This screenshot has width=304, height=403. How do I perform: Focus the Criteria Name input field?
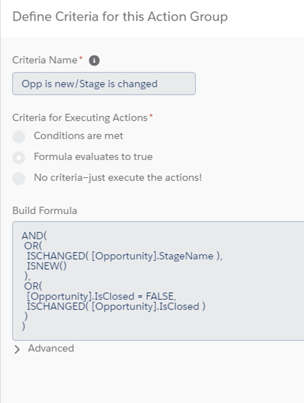104,84
